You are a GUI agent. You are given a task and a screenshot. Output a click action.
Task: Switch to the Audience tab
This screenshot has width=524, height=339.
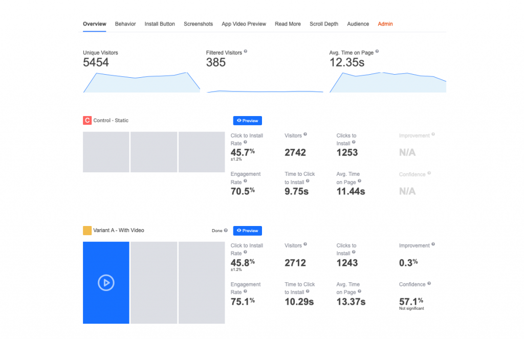pyautogui.click(x=358, y=24)
